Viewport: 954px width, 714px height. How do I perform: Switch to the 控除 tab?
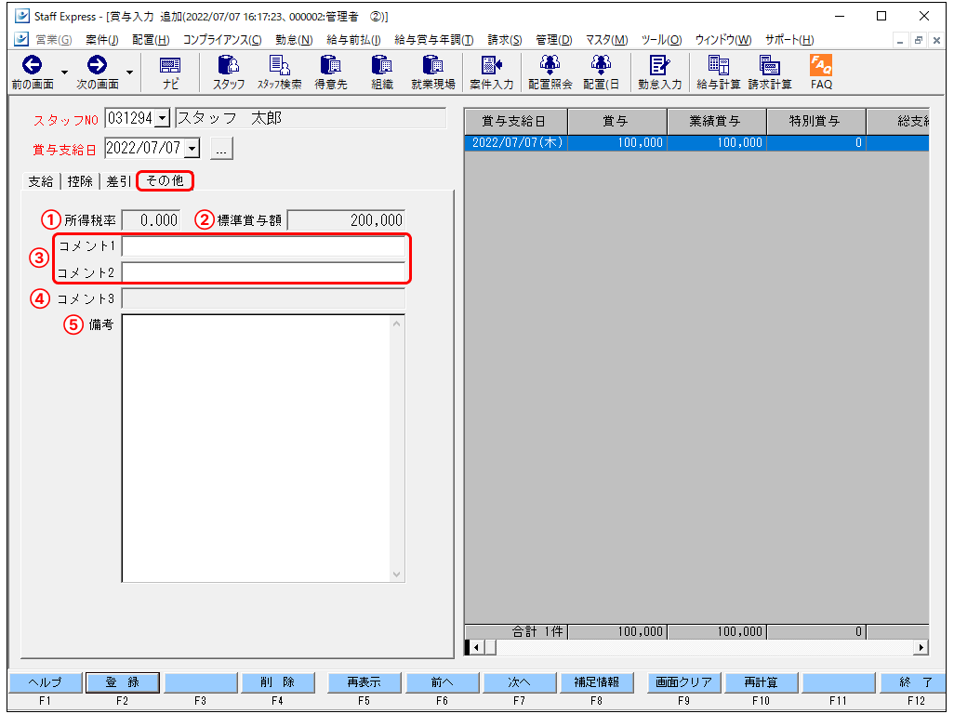tap(80, 181)
